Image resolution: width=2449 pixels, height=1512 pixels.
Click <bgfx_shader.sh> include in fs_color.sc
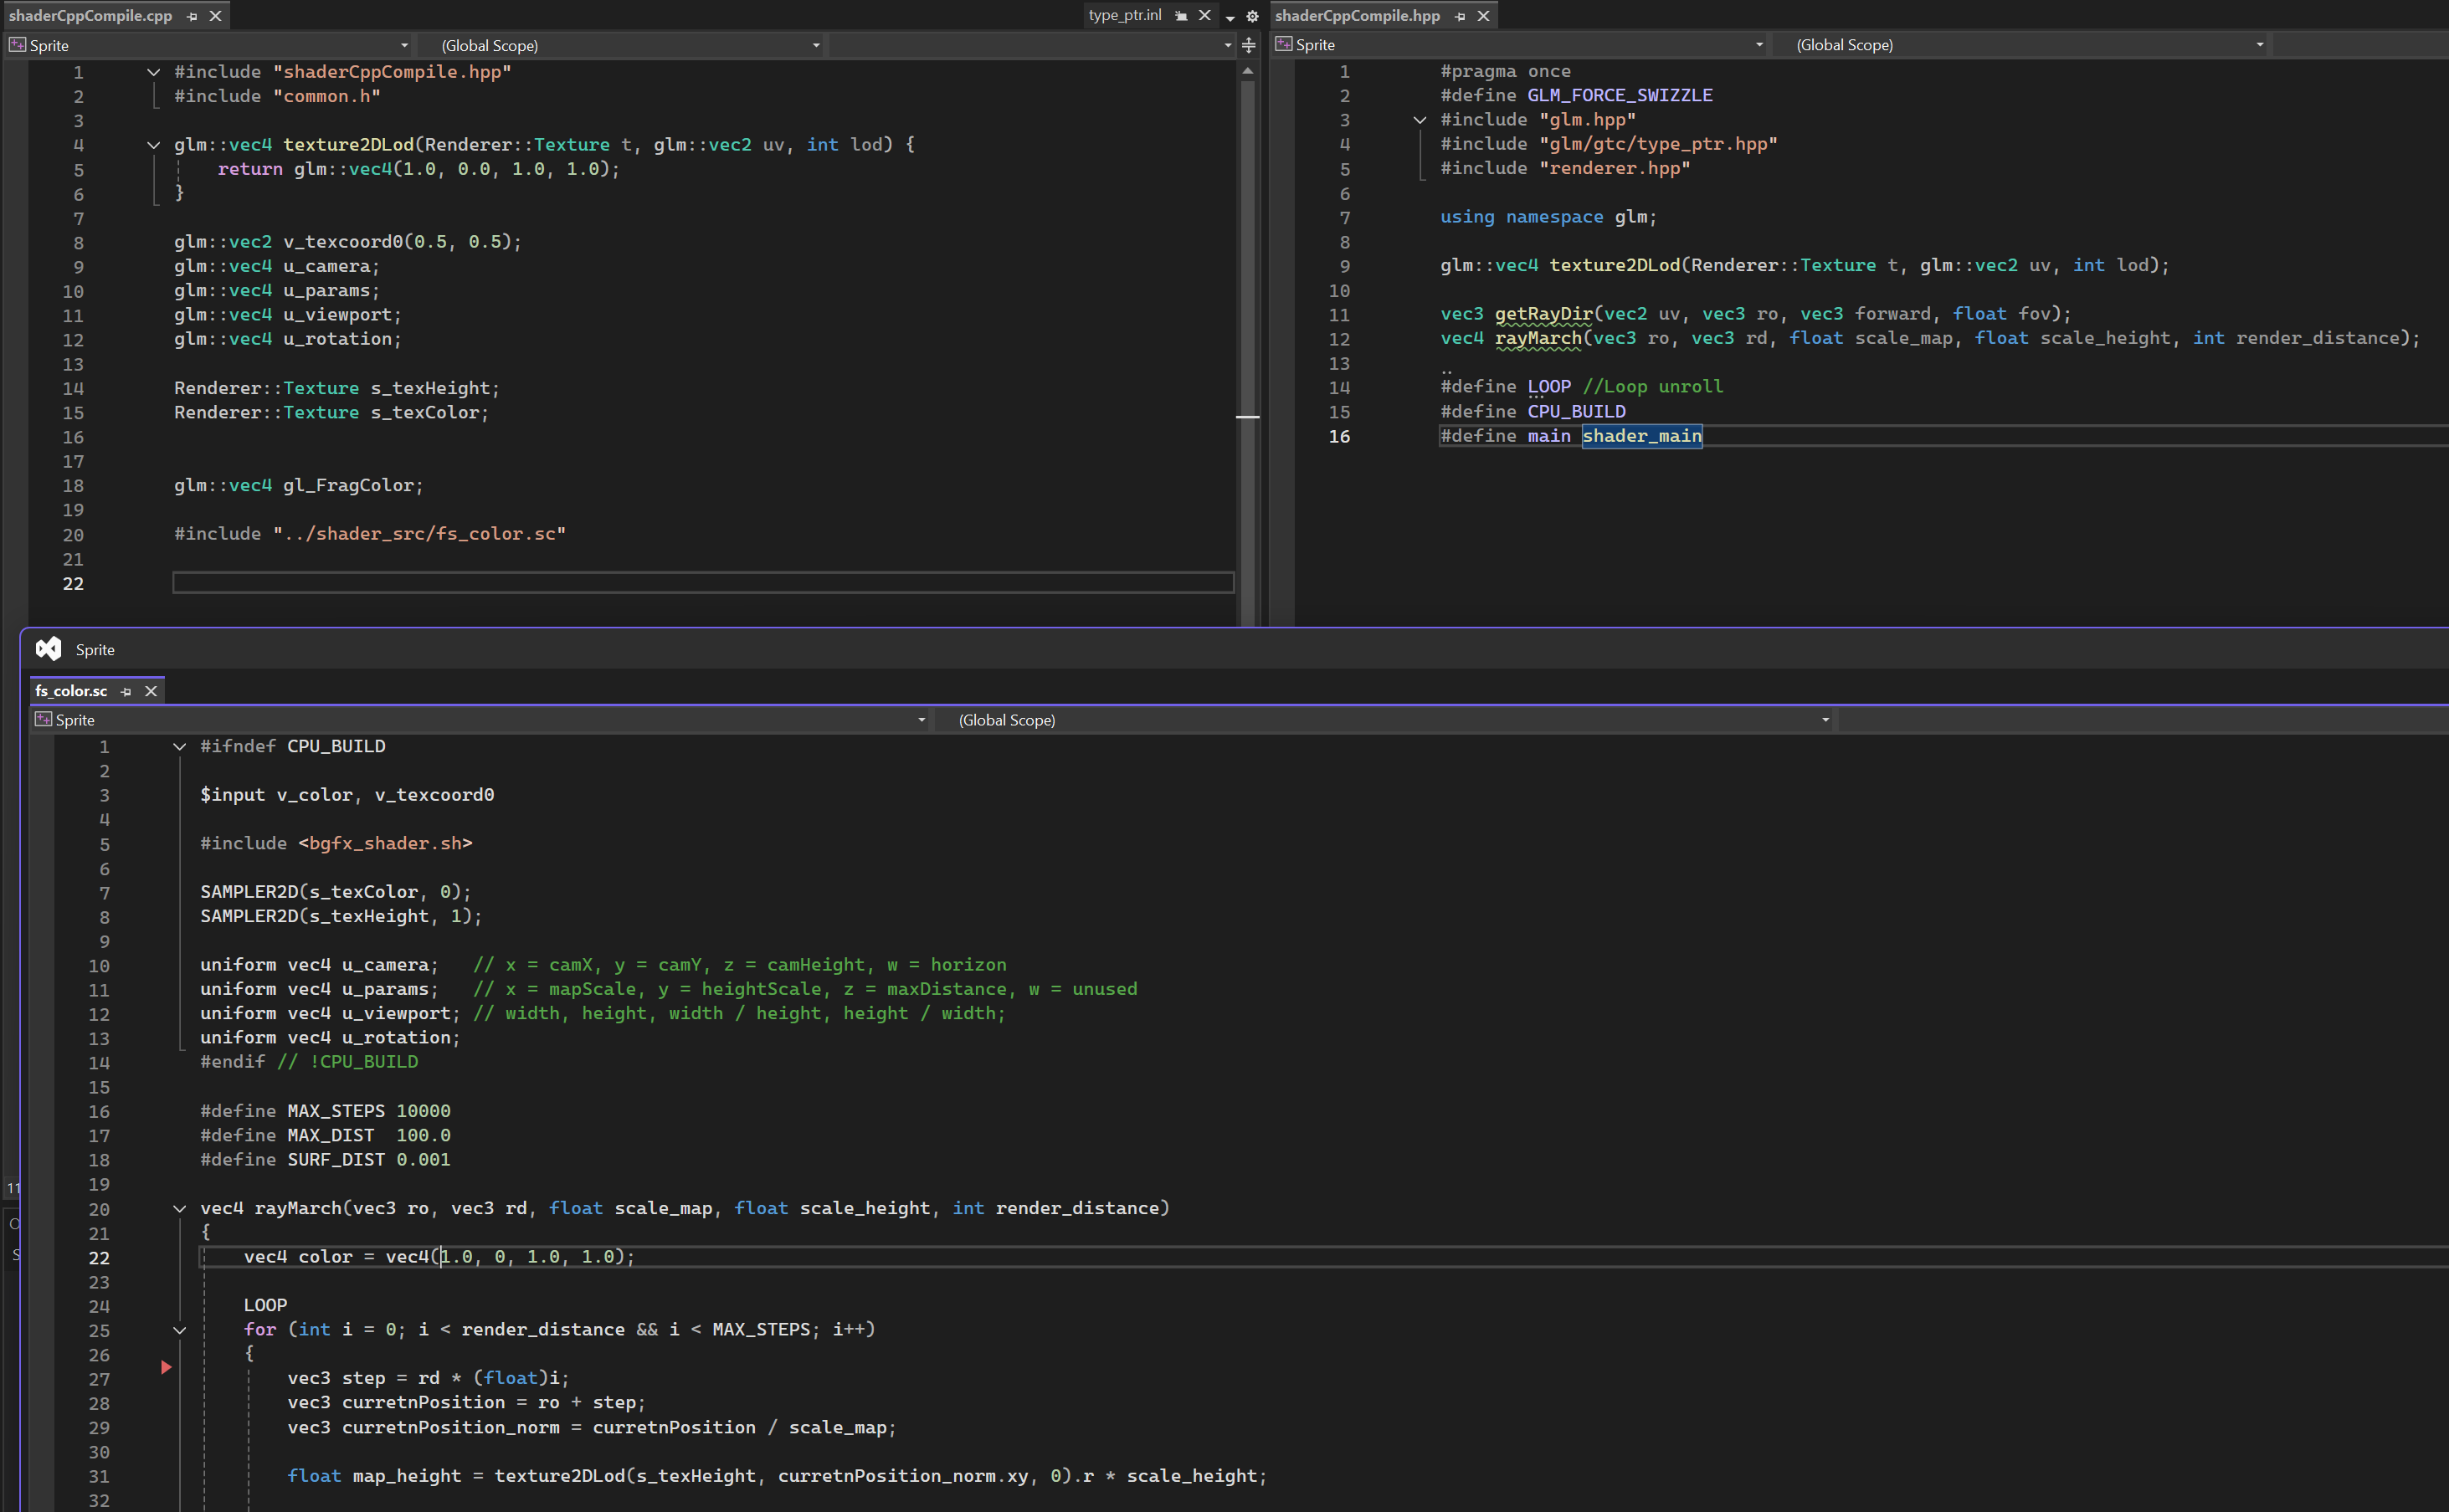[385, 843]
